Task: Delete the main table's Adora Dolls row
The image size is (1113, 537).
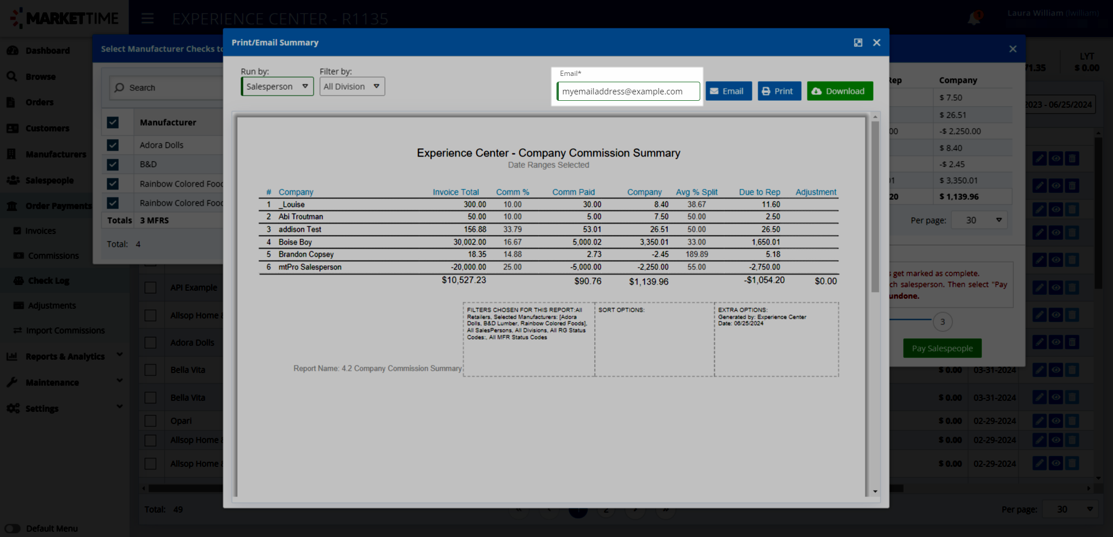Action: pos(1072,342)
